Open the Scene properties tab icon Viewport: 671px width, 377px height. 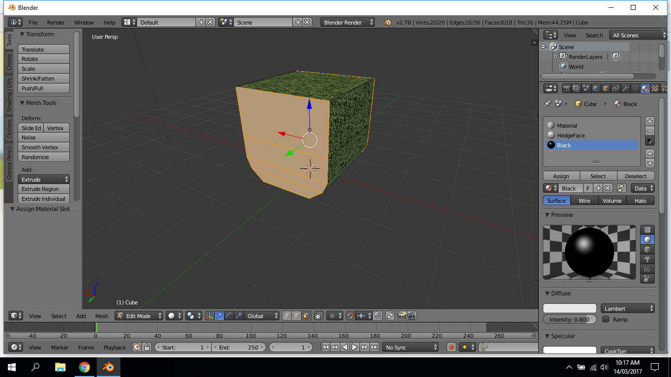coord(586,88)
